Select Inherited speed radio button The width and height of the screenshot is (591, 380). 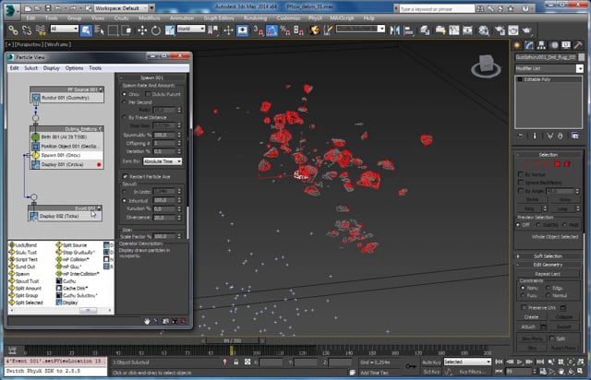click(x=125, y=201)
